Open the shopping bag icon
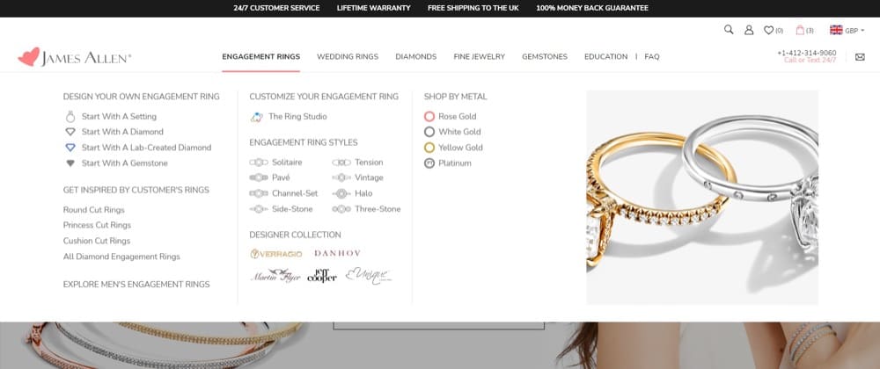The image size is (880, 369). coord(800,30)
